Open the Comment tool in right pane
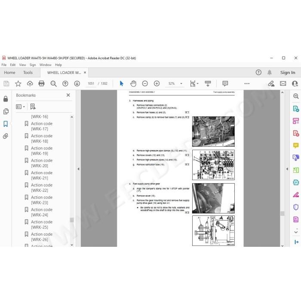 (x=296, y=145)
